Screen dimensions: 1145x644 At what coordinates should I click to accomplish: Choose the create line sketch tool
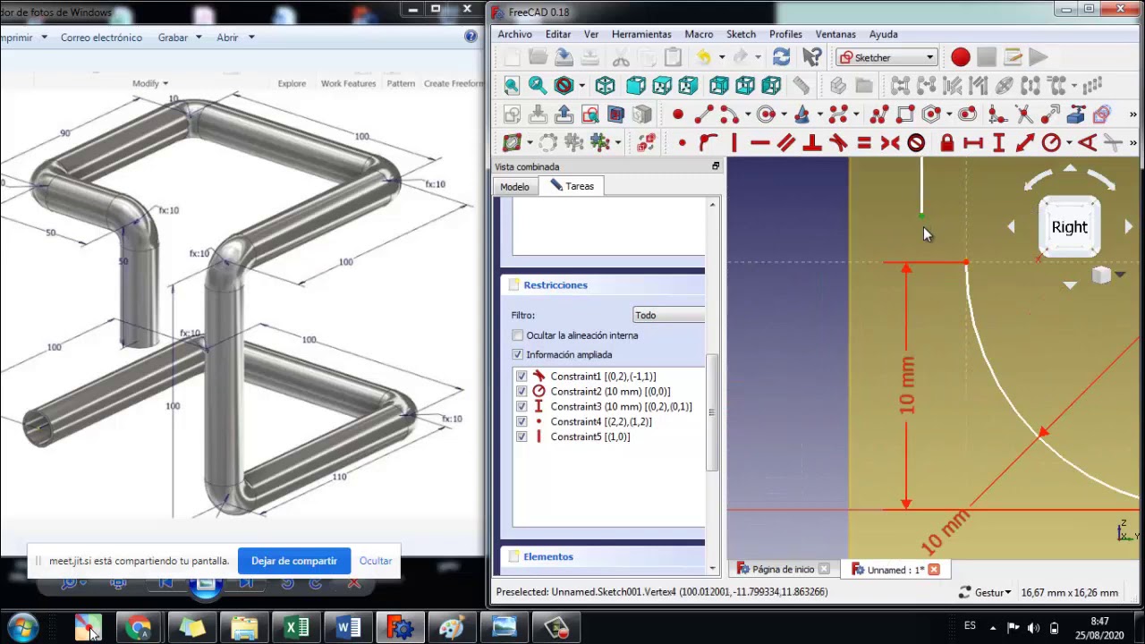(703, 114)
